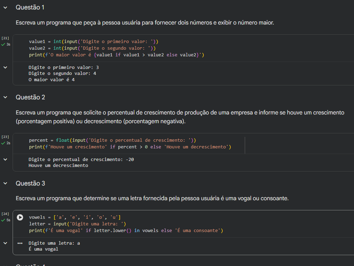Screen dimensions: 354x266
Task: Click the Questão 1 description text
Action: point(145,23)
